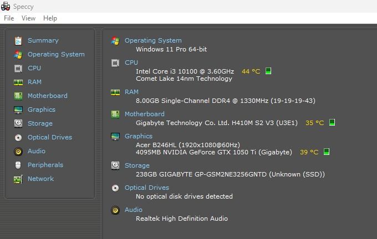
Task: Click the NVIDIA GeForce GTX 1050 Ti text
Action: pyautogui.click(x=214, y=152)
